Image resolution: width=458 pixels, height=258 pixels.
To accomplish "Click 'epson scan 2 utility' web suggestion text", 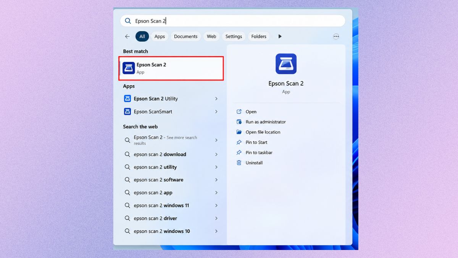I will coord(155,167).
